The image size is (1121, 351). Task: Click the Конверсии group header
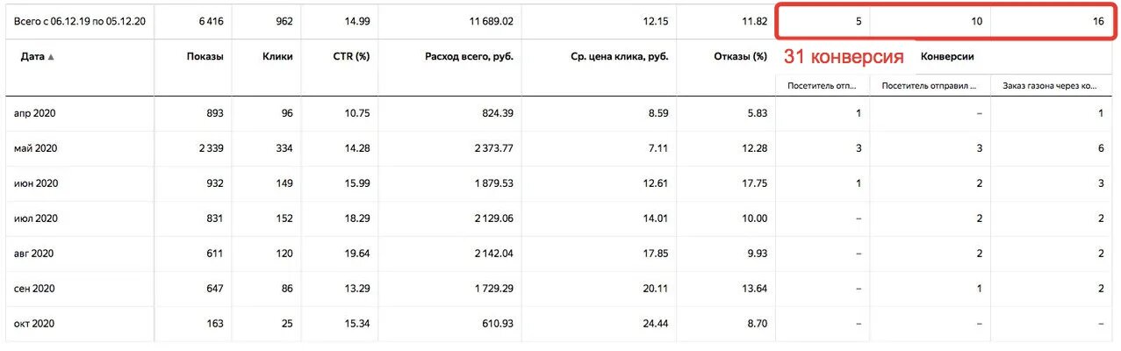click(946, 57)
